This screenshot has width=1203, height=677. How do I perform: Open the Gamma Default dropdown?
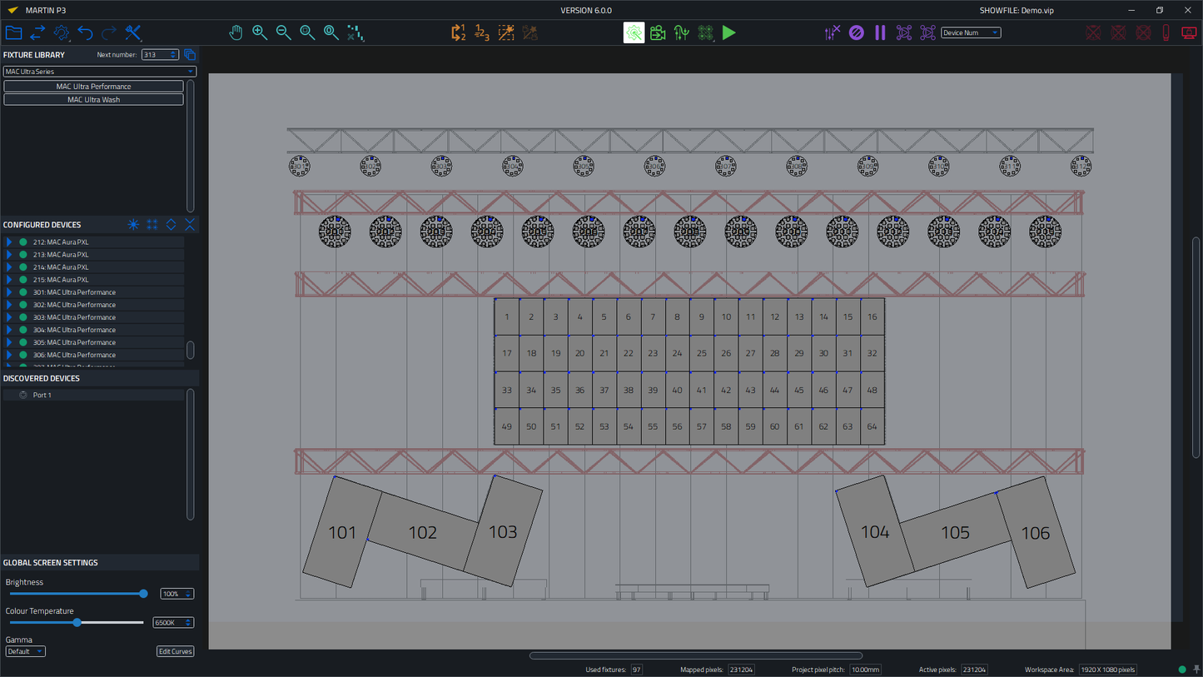[25, 651]
